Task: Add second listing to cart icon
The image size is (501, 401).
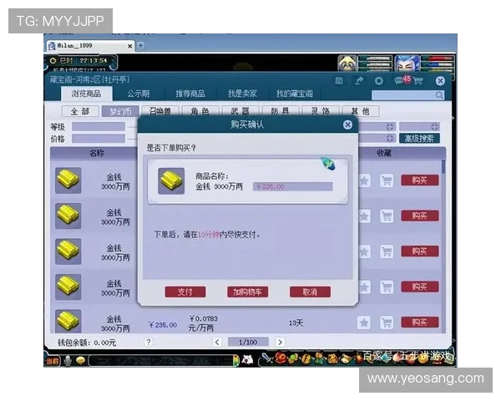Action: tap(387, 216)
